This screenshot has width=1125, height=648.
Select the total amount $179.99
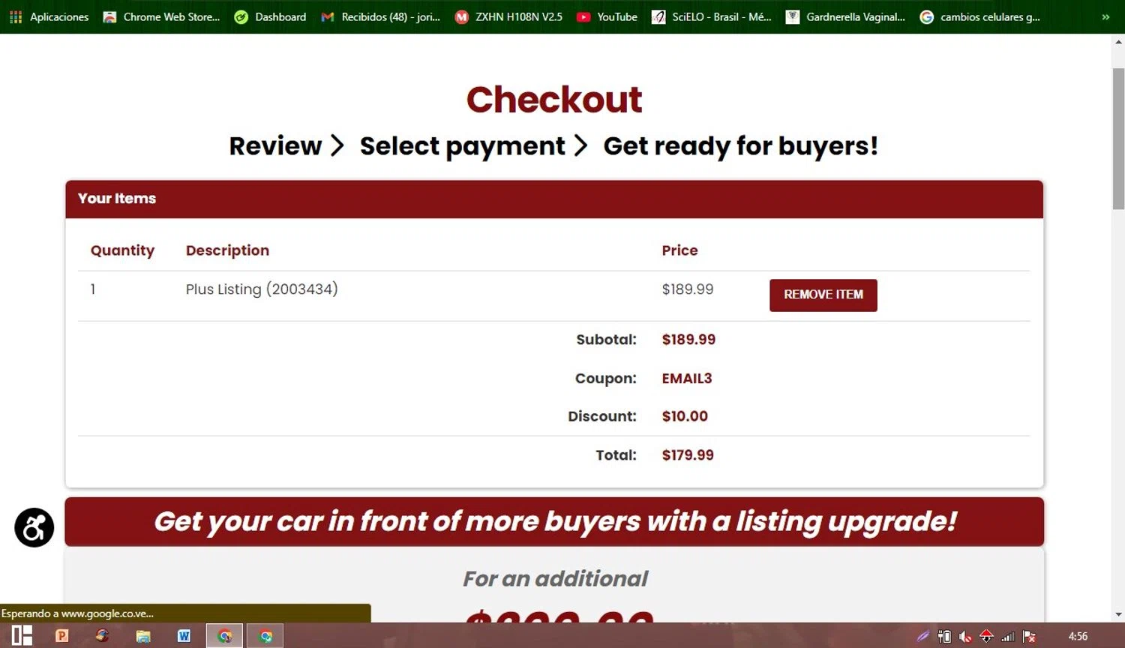(688, 455)
